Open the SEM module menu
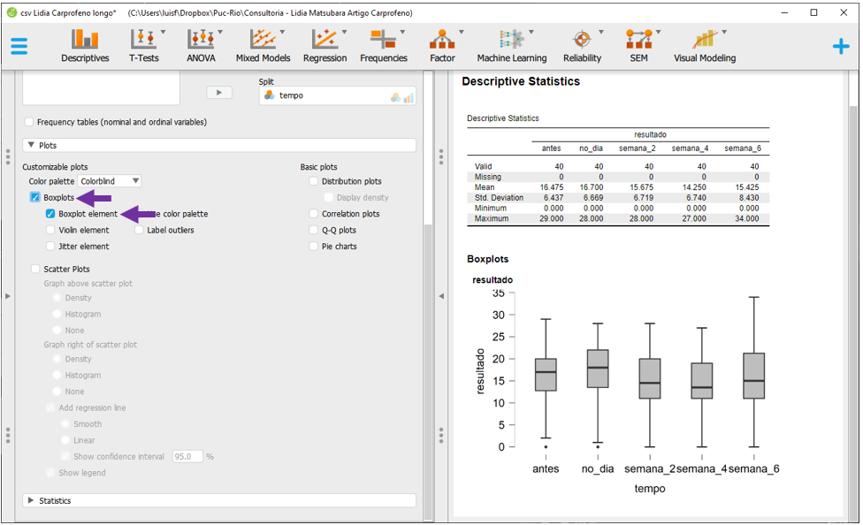Image resolution: width=863 pixels, height=525 pixels. (x=638, y=46)
